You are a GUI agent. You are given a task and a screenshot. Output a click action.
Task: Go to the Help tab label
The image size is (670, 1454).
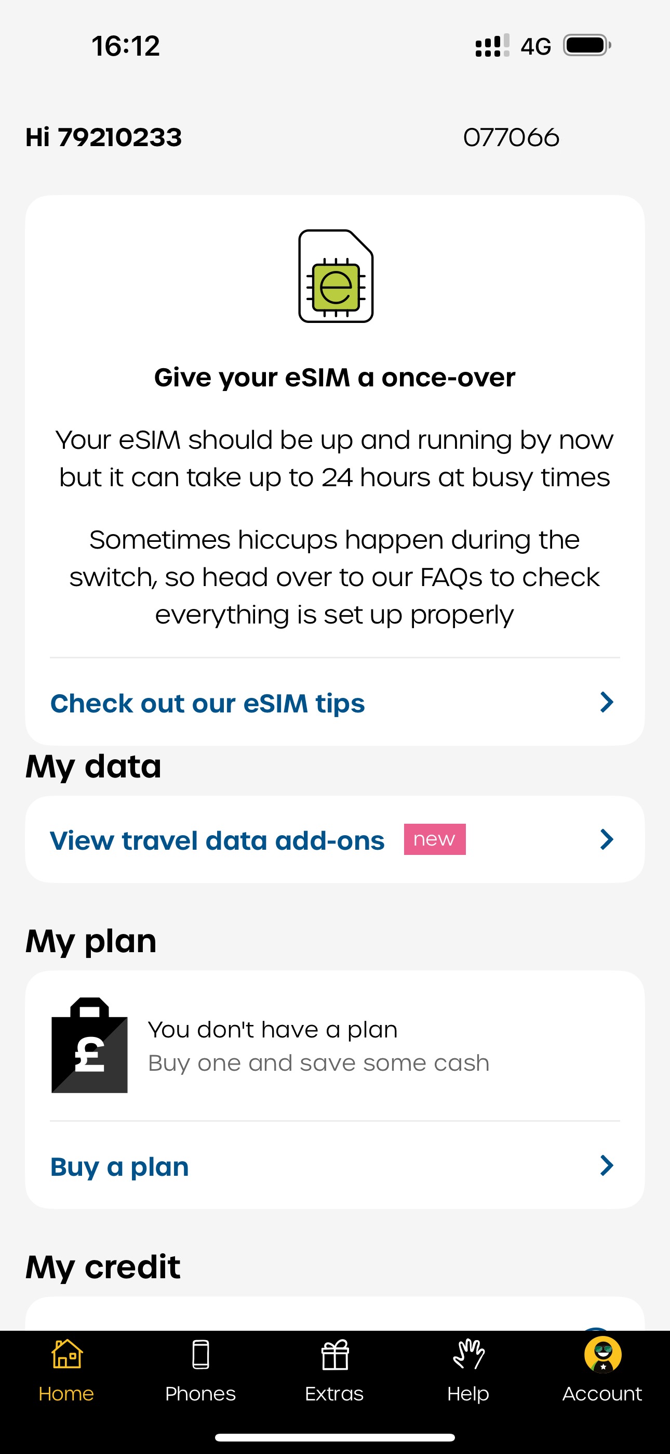pyautogui.click(x=468, y=1394)
